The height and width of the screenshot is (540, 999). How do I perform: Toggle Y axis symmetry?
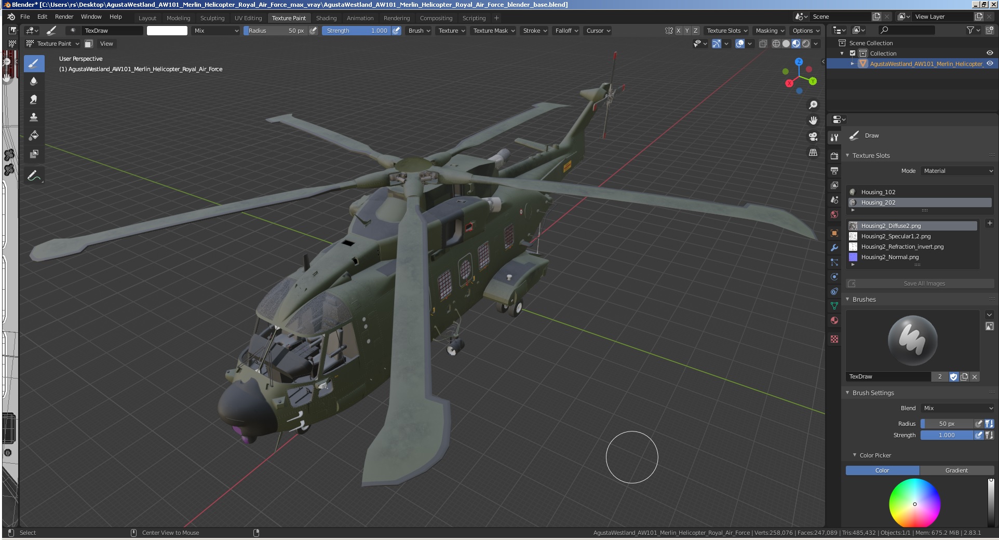pyautogui.click(x=687, y=31)
